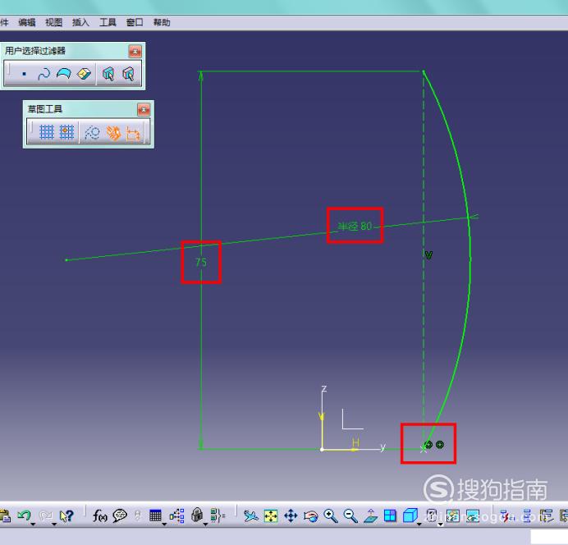Select the Point filter icon
Screen dimensions: 568x545
(25, 74)
